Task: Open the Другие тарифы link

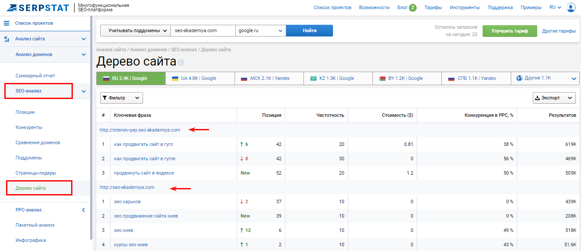Action: [x=559, y=31]
